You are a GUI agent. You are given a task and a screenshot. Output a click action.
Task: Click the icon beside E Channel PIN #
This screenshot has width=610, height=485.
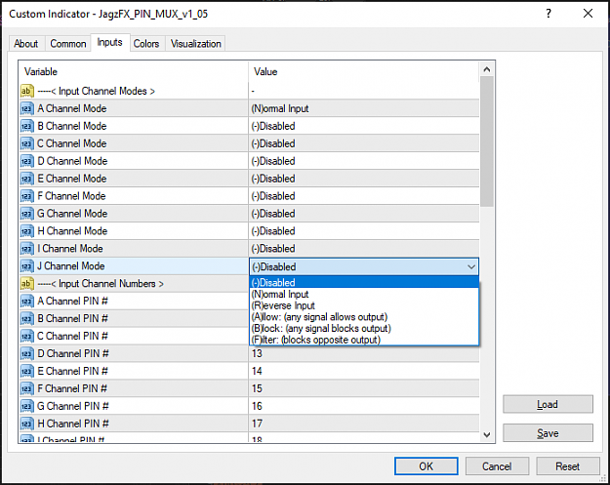[27, 371]
